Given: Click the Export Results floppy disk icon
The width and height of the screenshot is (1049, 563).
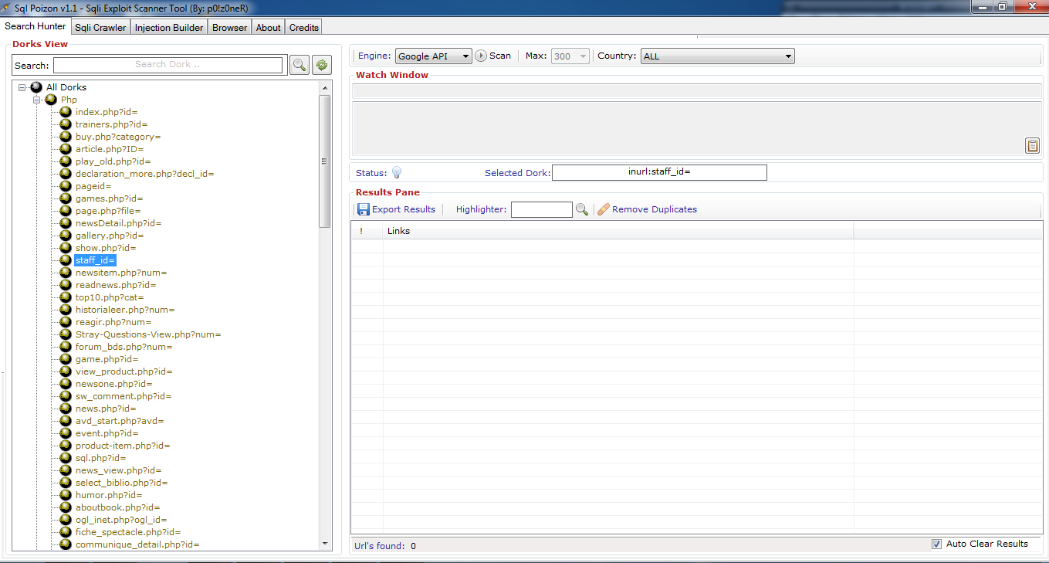Looking at the screenshot, I should (x=364, y=209).
